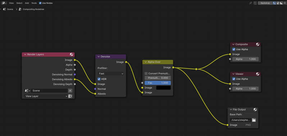Open the Prefilter Fast dropdown
This screenshot has width=287, height=136.
tap(110, 74)
